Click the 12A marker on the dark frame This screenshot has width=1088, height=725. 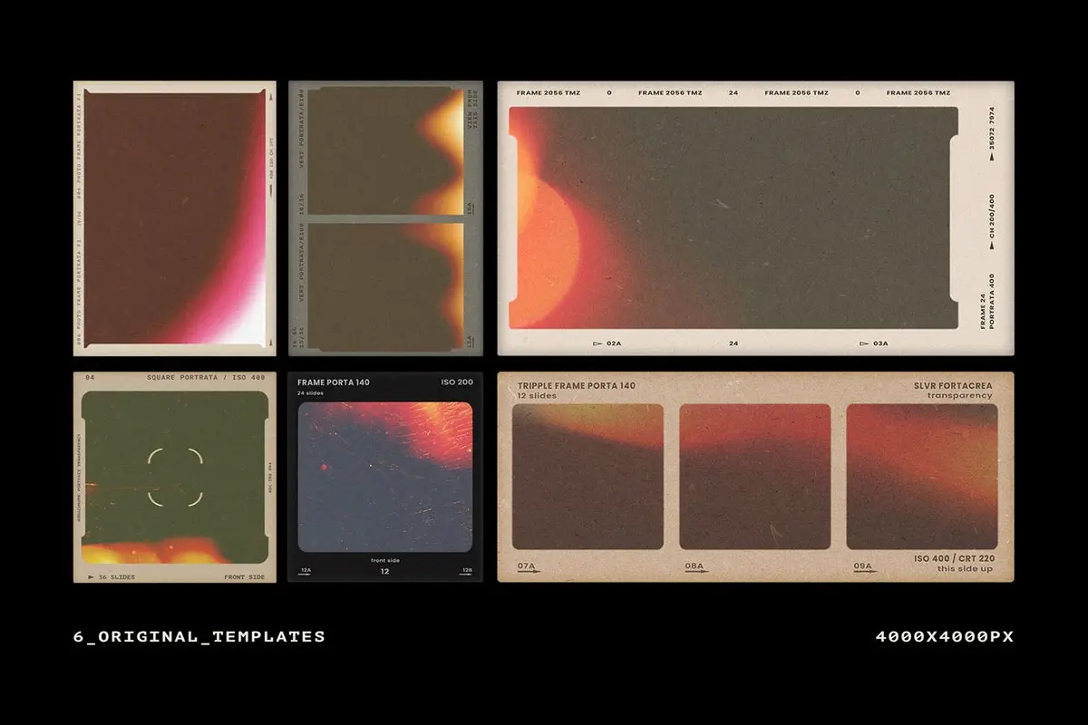(x=306, y=572)
